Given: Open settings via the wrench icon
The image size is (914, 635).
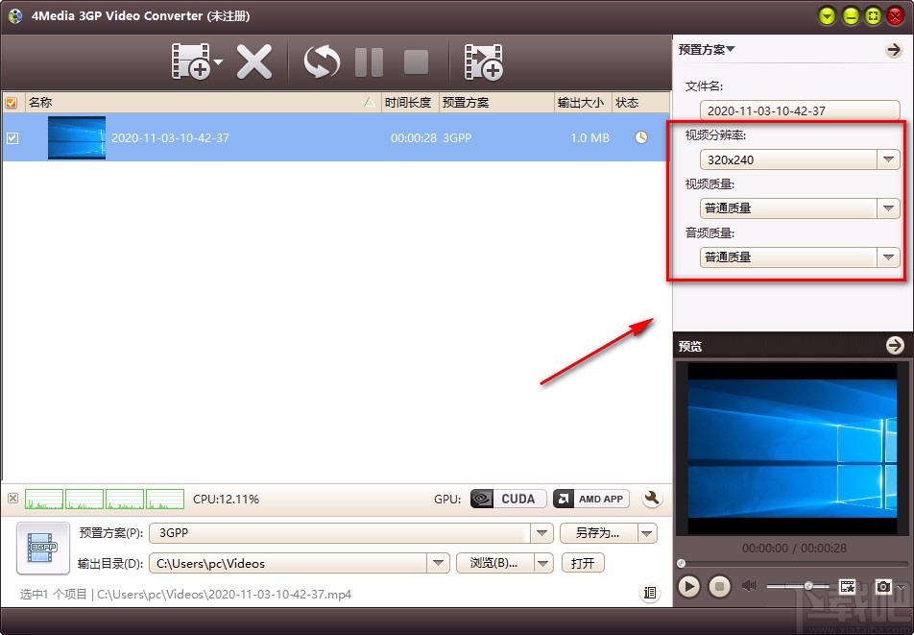Looking at the screenshot, I should [x=652, y=499].
